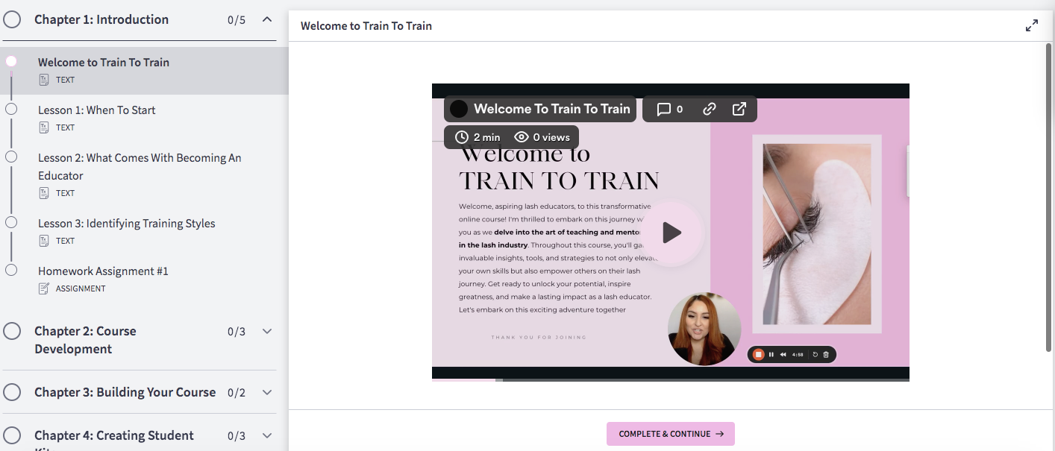The width and height of the screenshot is (1055, 451).
Task: Click the video progress bar
Action: point(670,379)
